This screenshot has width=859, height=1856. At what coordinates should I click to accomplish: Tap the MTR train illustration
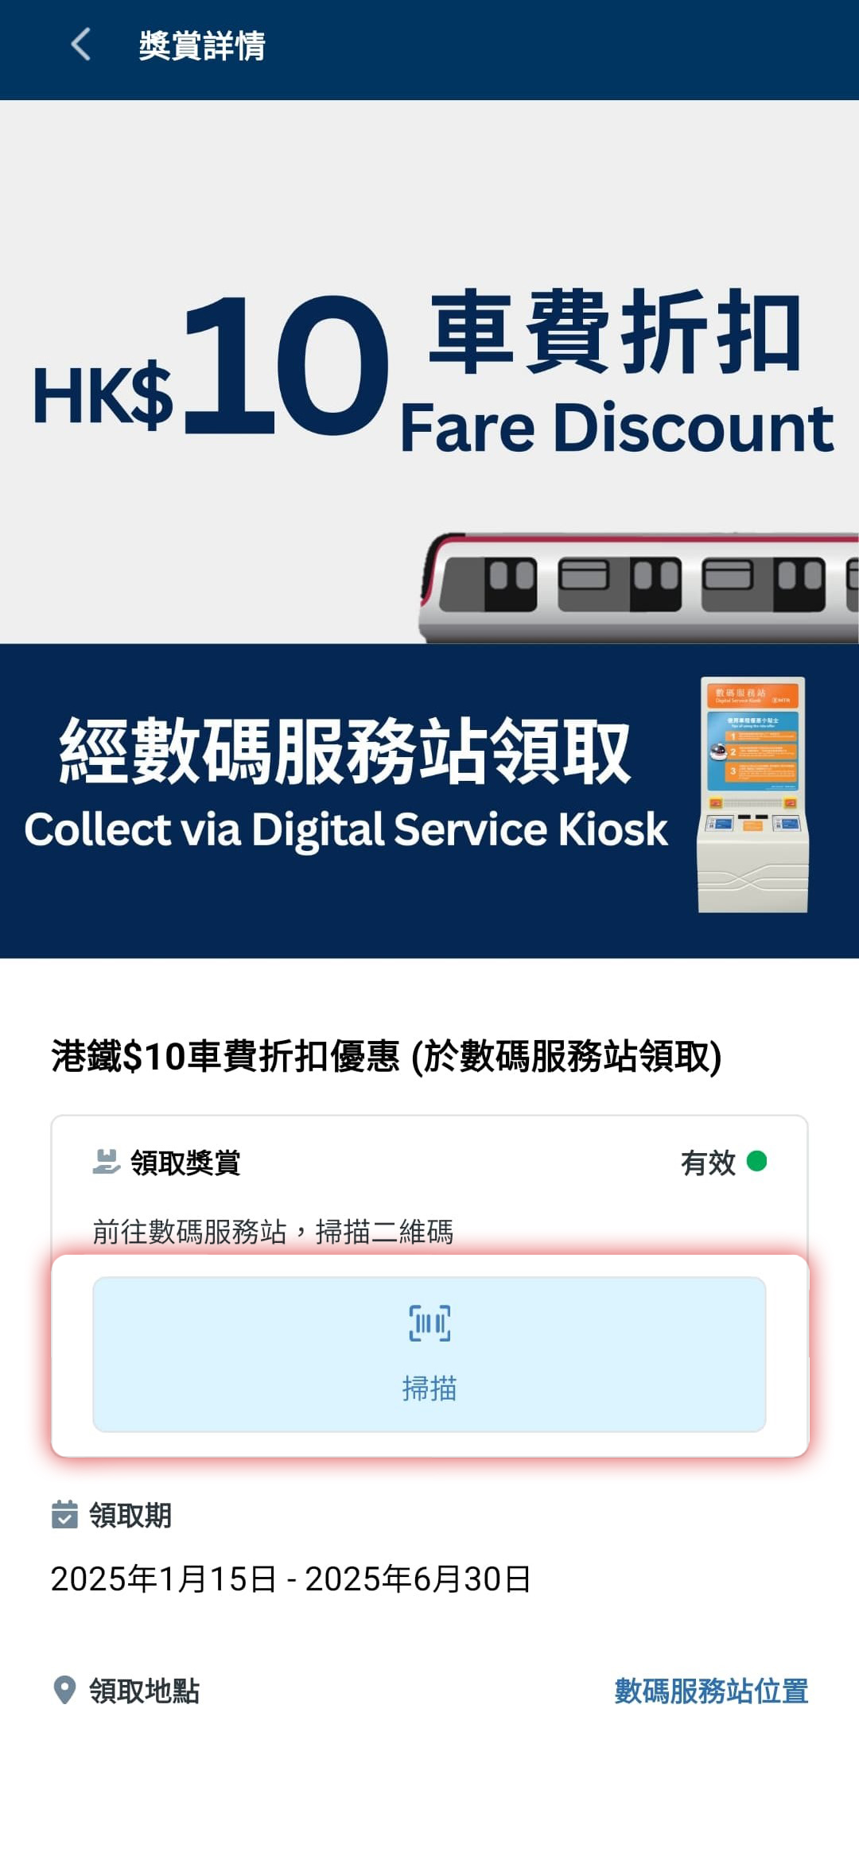click(x=639, y=587)
